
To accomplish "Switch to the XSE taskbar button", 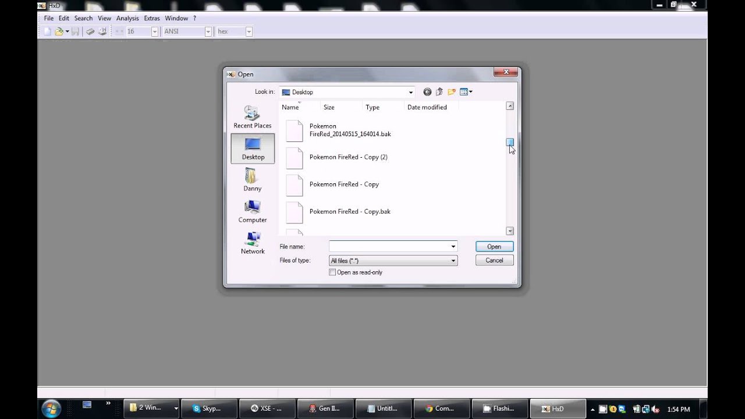I will tap(267, 409).
